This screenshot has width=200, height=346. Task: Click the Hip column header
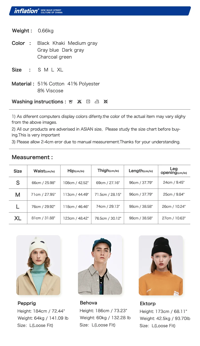tap(76, 171)
